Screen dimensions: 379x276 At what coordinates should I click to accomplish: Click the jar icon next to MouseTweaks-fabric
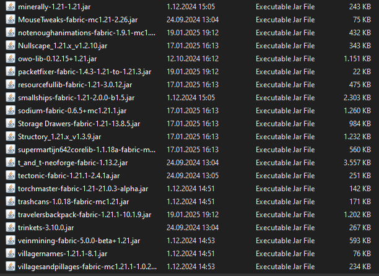coord(10,19)
